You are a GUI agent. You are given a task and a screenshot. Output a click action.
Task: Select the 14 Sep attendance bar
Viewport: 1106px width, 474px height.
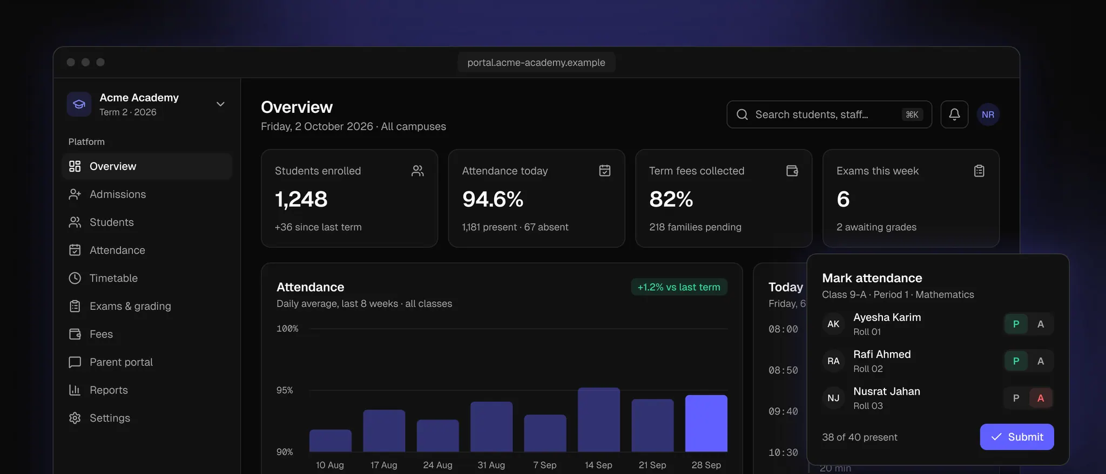click(x=598, y=419)
